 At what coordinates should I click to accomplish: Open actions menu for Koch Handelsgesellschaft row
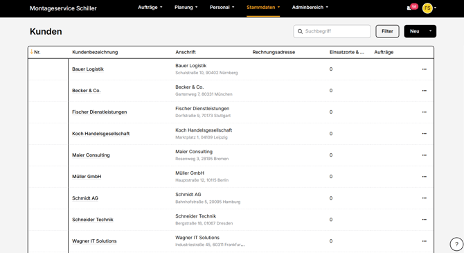point(424,134)
